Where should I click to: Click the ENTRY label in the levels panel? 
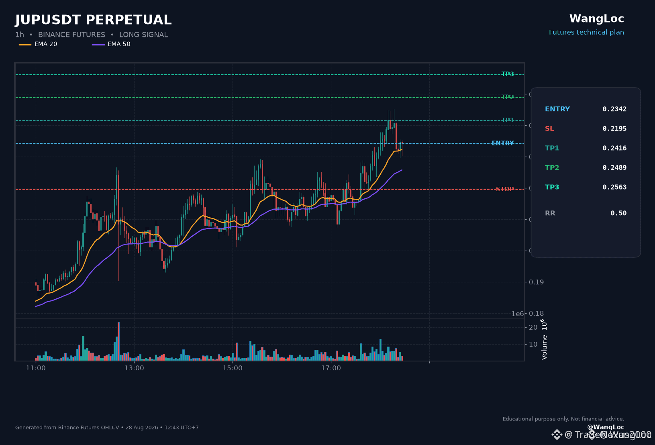(x=557, y=109)
